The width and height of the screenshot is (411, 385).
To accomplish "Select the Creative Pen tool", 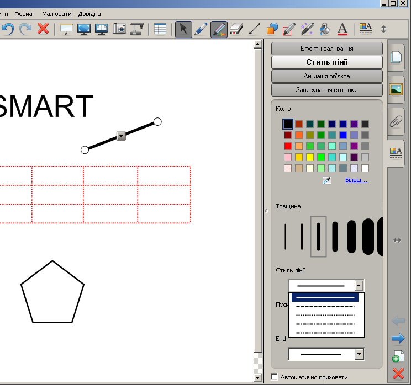I will point(219,29).
